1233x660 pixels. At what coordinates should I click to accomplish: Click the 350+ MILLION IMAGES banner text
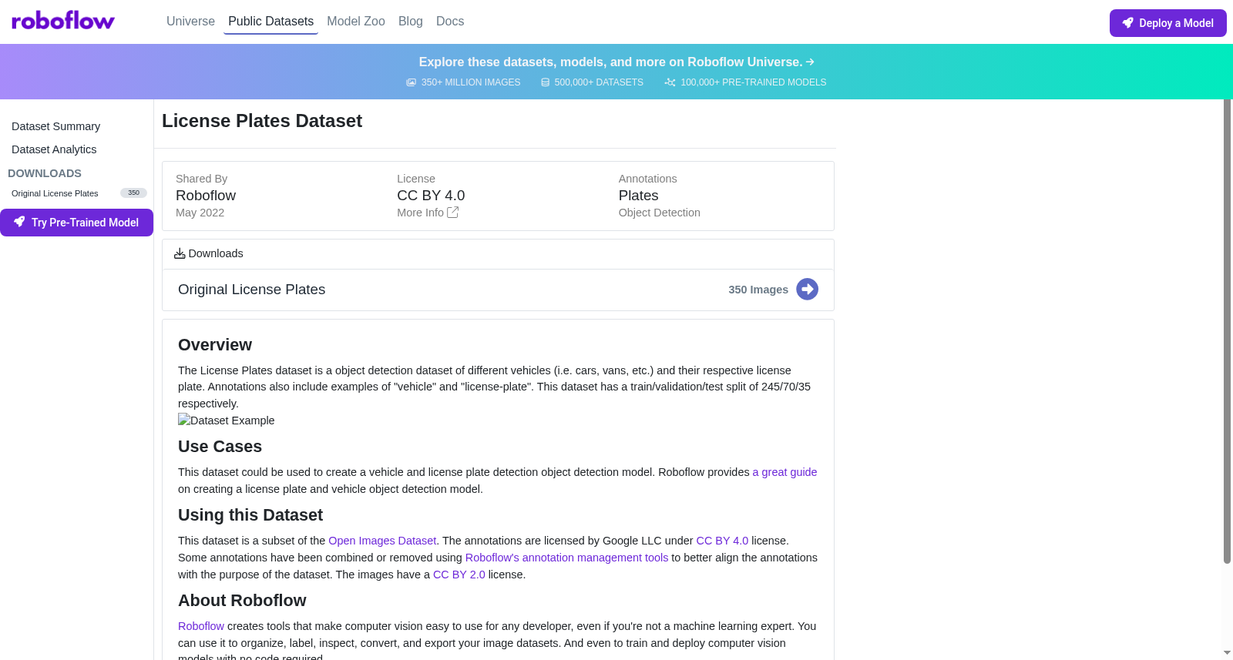click(471, 82)
